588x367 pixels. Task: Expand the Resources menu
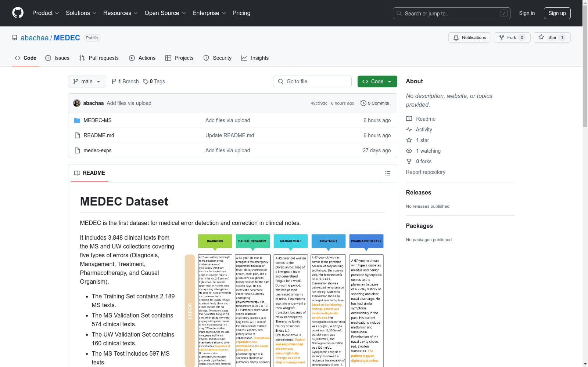click(x=120, y=13)
